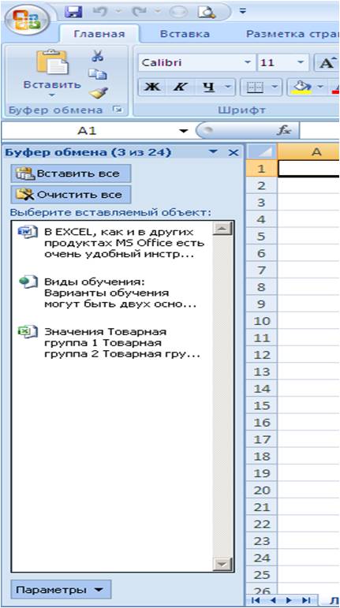Click the Вставить все button
Viewport: 340px width, 608px height.
71,173
